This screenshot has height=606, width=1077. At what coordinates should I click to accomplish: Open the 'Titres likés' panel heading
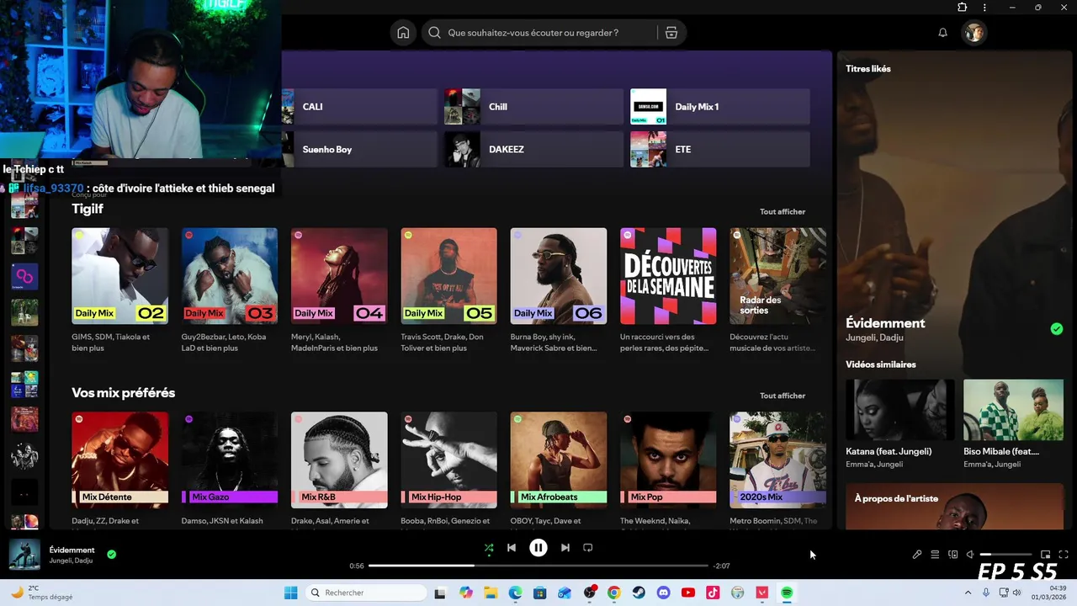868,69
